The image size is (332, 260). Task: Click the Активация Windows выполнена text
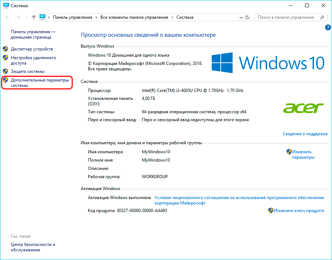(119, 198)
